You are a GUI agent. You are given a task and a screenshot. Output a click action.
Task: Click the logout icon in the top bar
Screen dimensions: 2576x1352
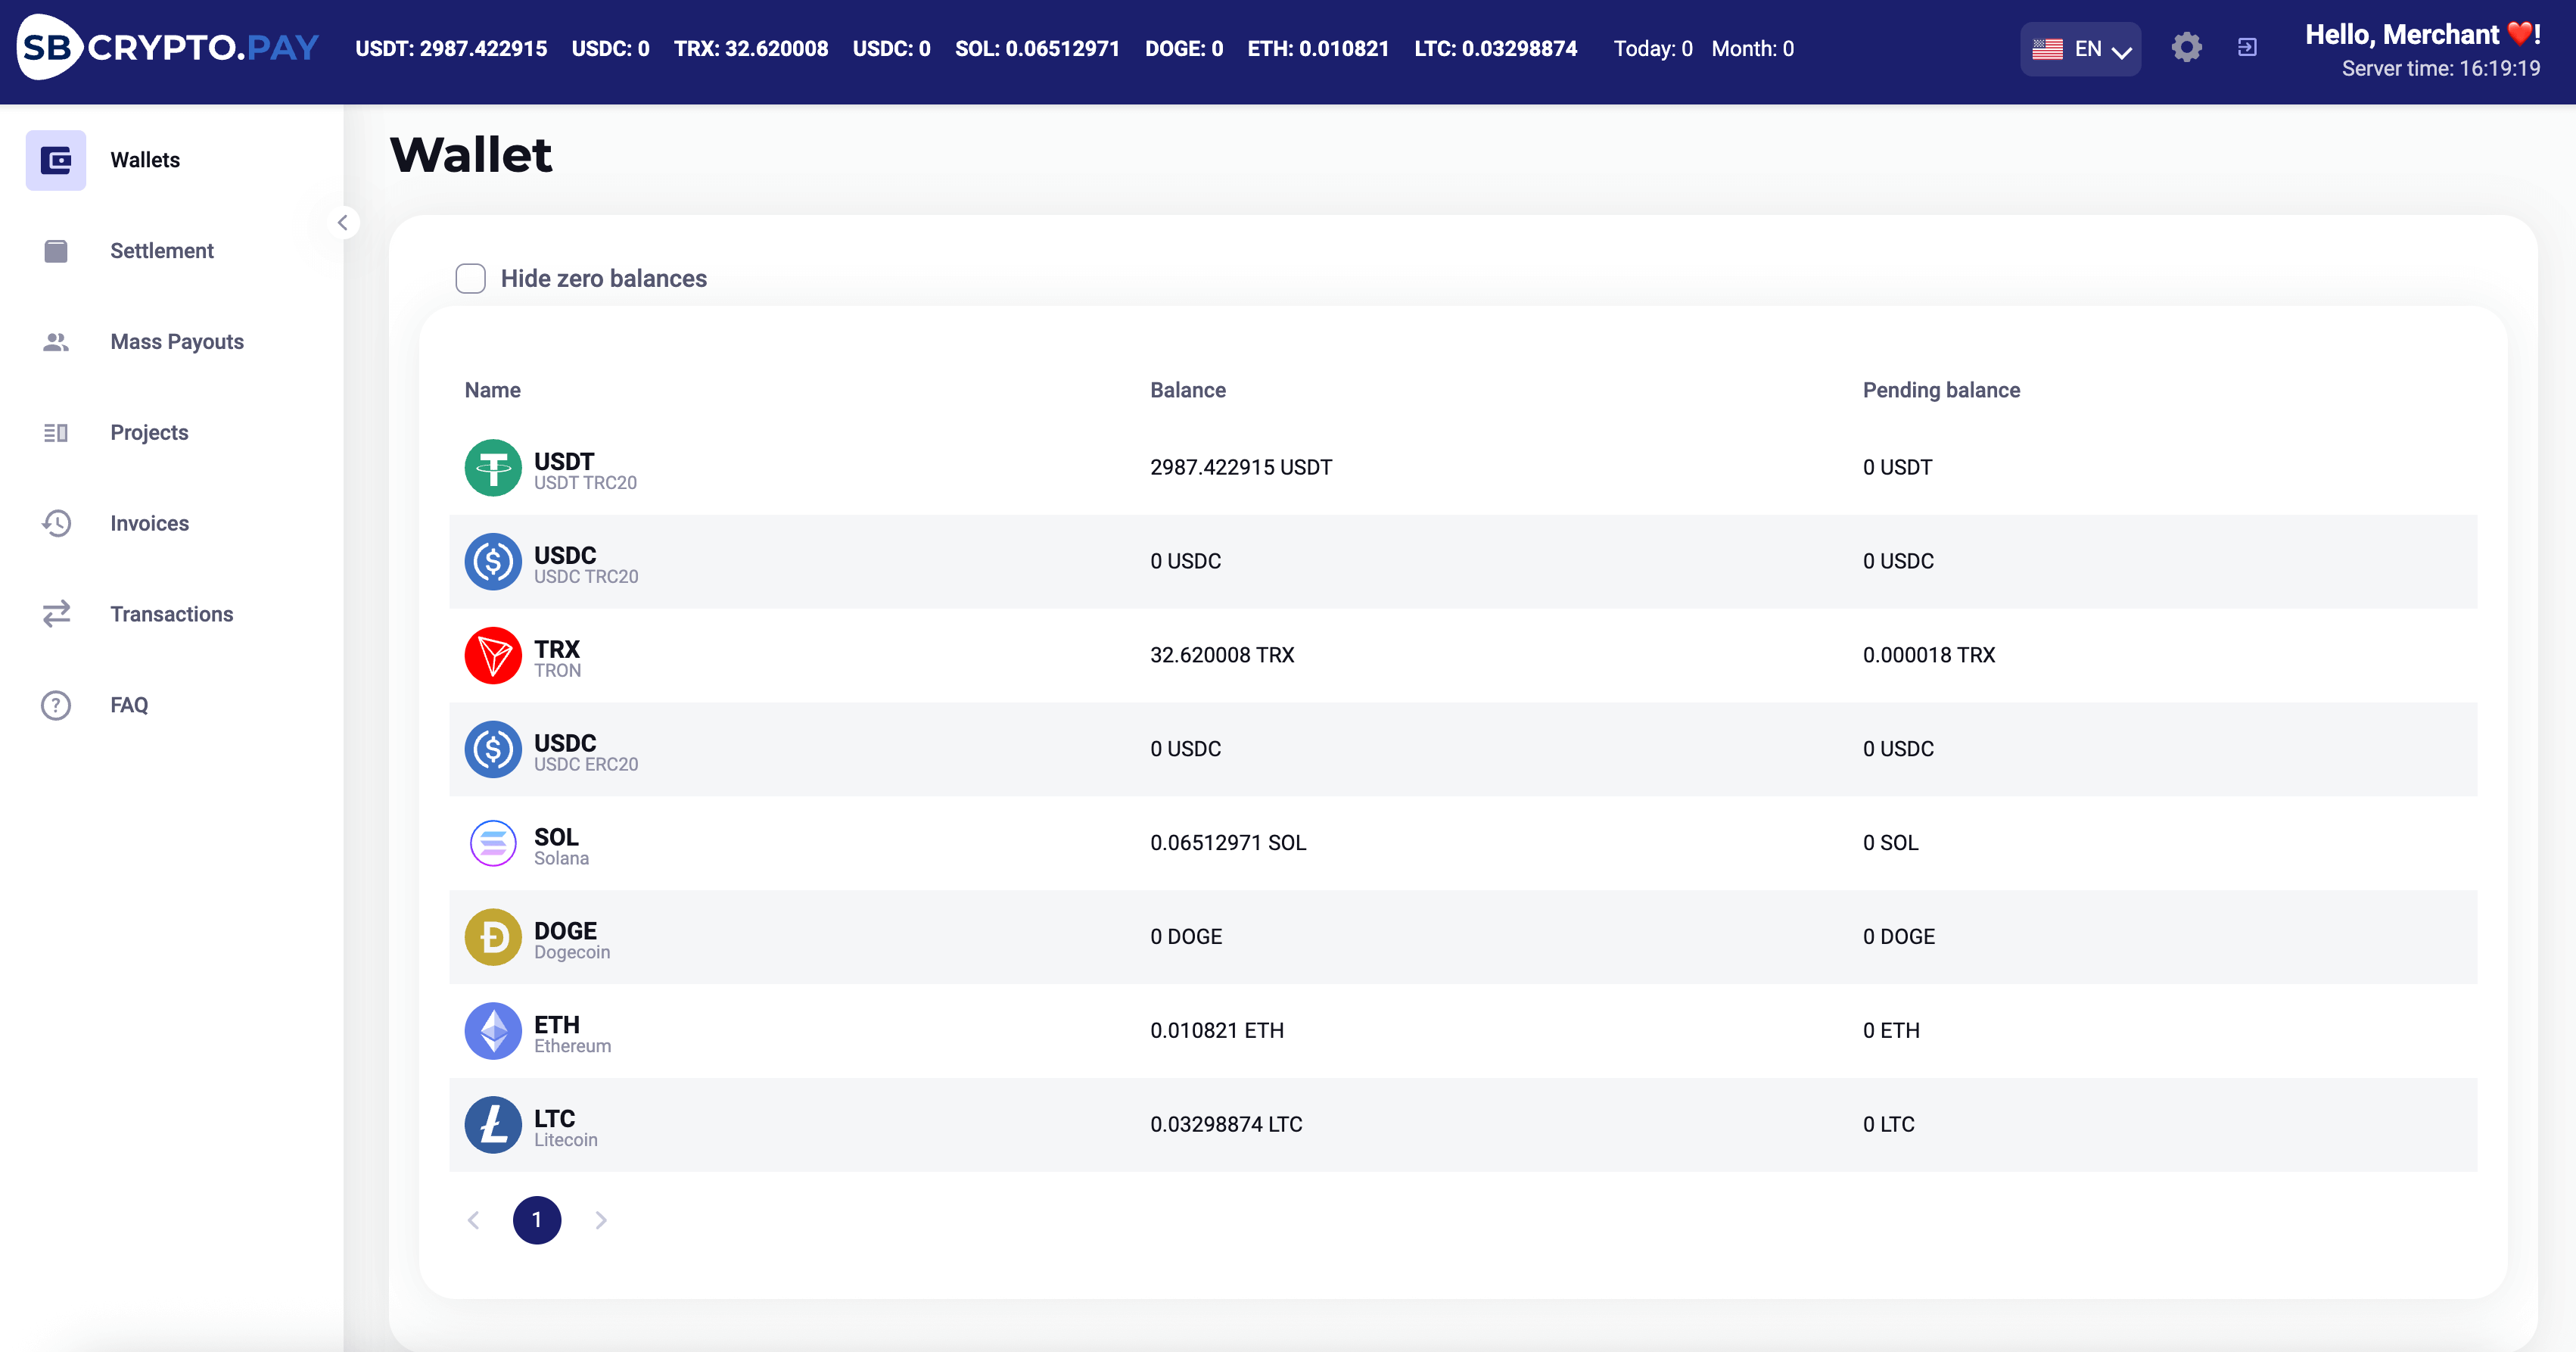tap(2248, 47)
